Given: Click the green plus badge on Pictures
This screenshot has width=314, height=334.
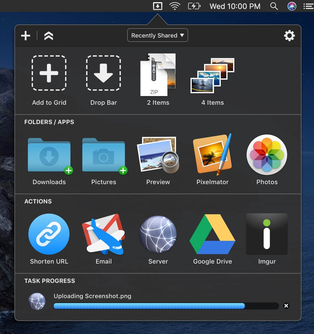Looking at the screenshot, I should (x=123, y=171).
